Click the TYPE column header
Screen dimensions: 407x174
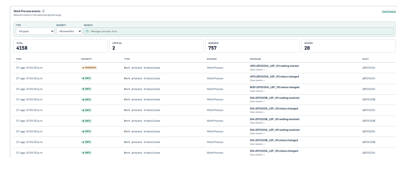127,59
